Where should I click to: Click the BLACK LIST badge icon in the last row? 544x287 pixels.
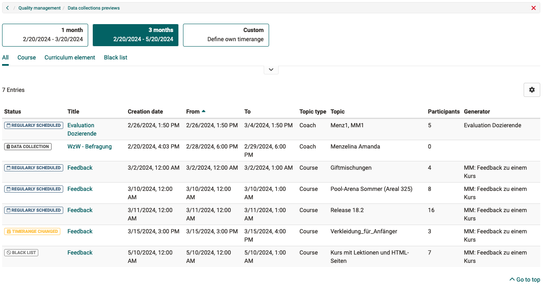(9, 252)
